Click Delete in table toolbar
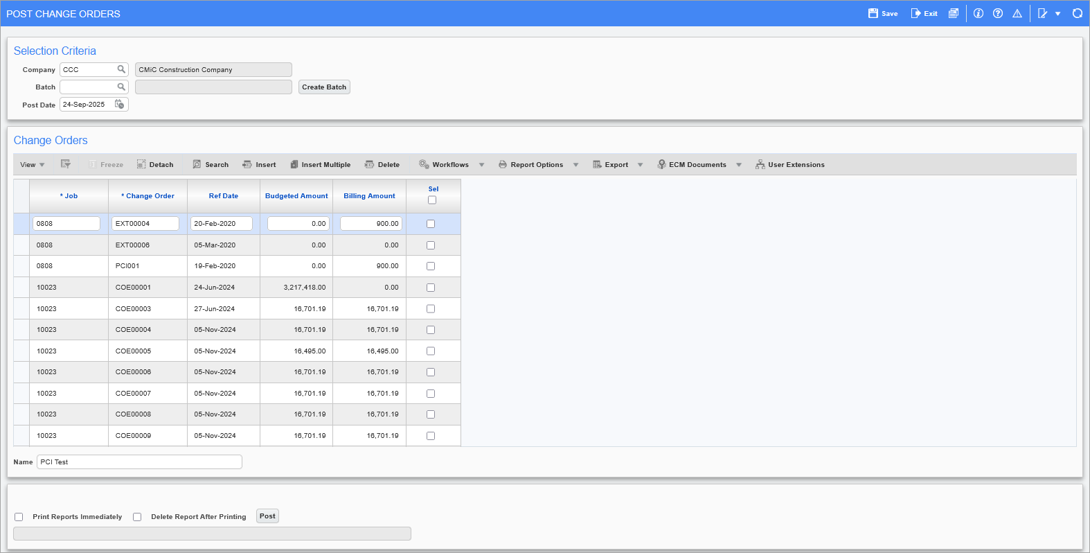 [382, 164]
